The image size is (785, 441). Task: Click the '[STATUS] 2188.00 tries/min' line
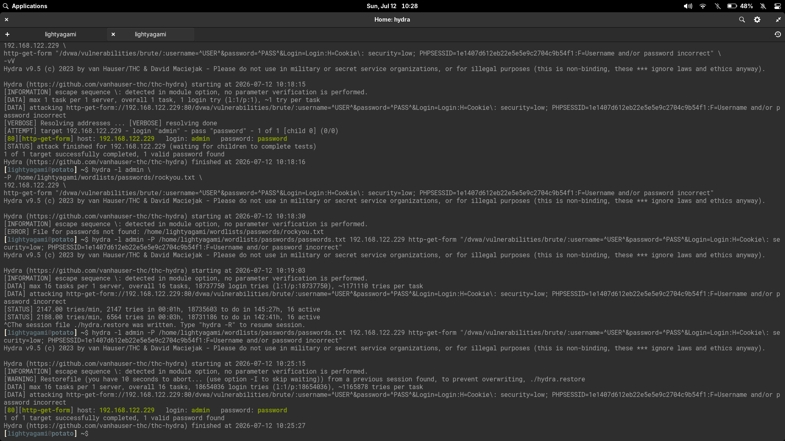[162, 317]
